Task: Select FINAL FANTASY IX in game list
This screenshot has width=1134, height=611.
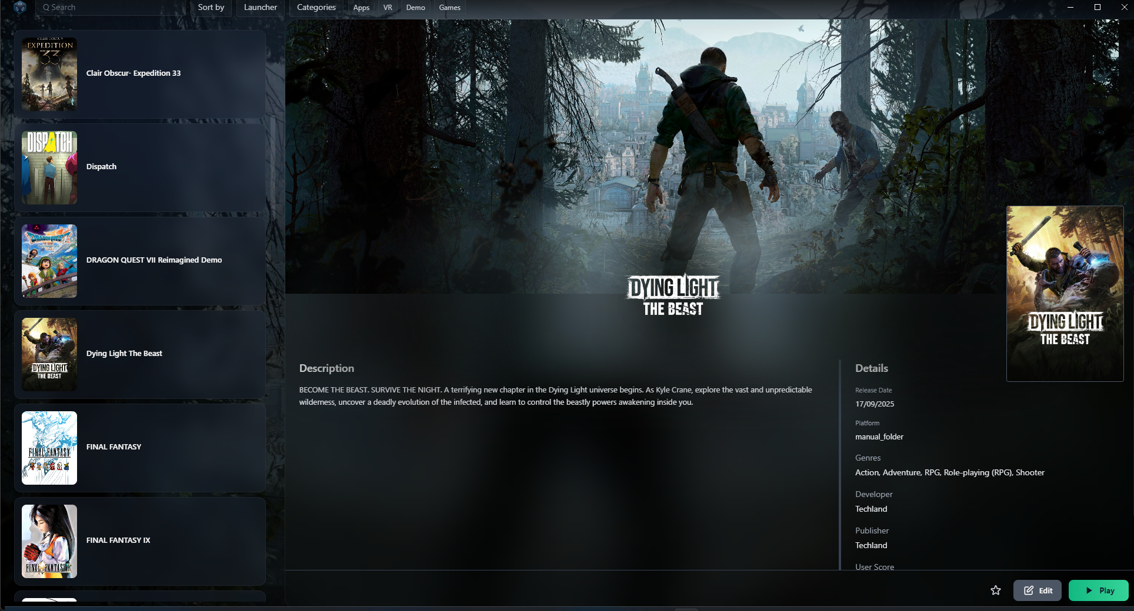Action: tap(118, 540)
